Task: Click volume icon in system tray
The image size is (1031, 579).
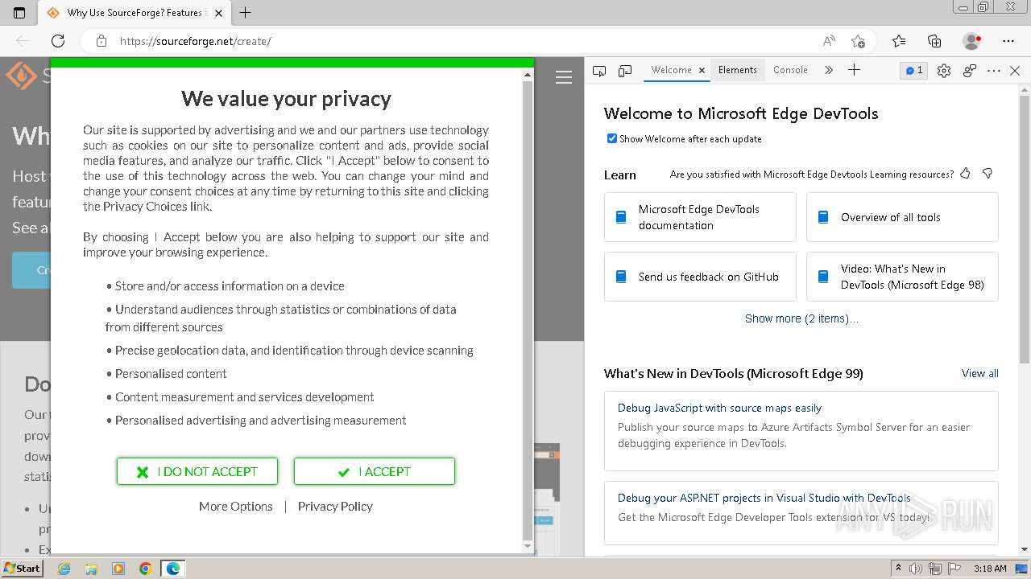Action: tap(915, 569)
